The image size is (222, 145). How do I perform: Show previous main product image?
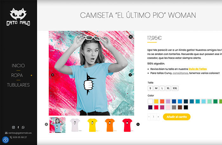click(x=53, y=75)
